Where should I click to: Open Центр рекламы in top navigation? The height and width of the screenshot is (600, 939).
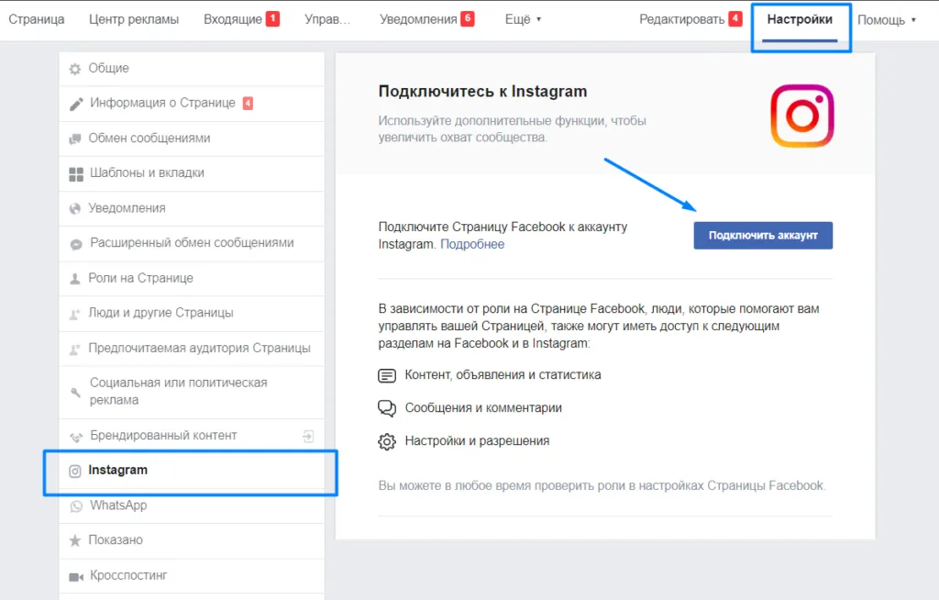tap(134, 19)
